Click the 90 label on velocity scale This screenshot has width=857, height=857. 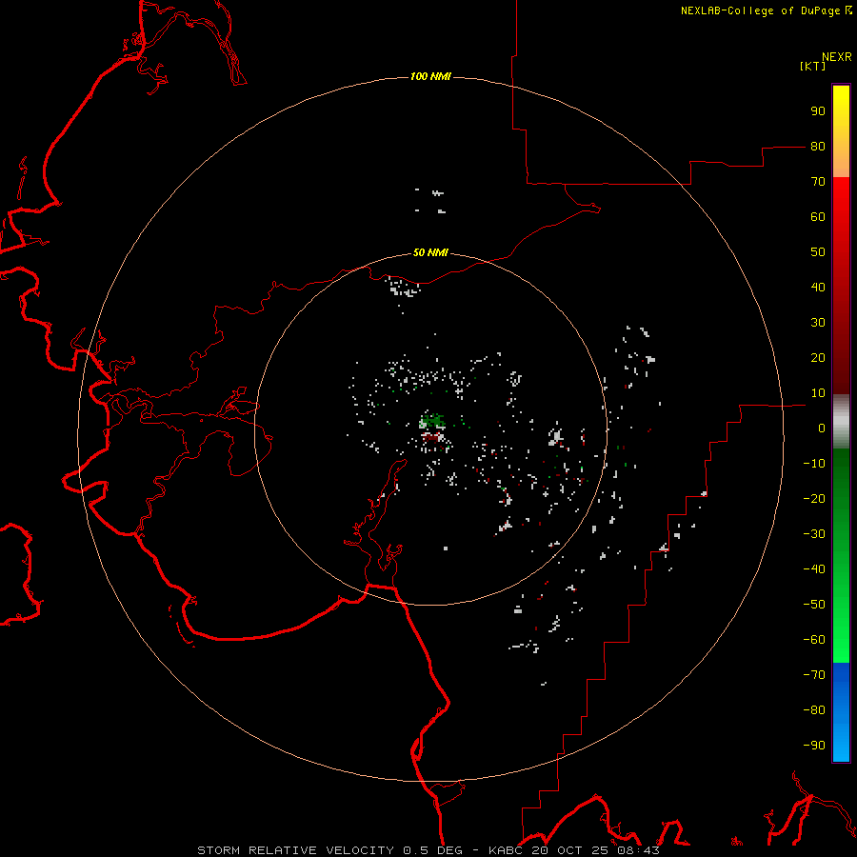click(818, 111)
